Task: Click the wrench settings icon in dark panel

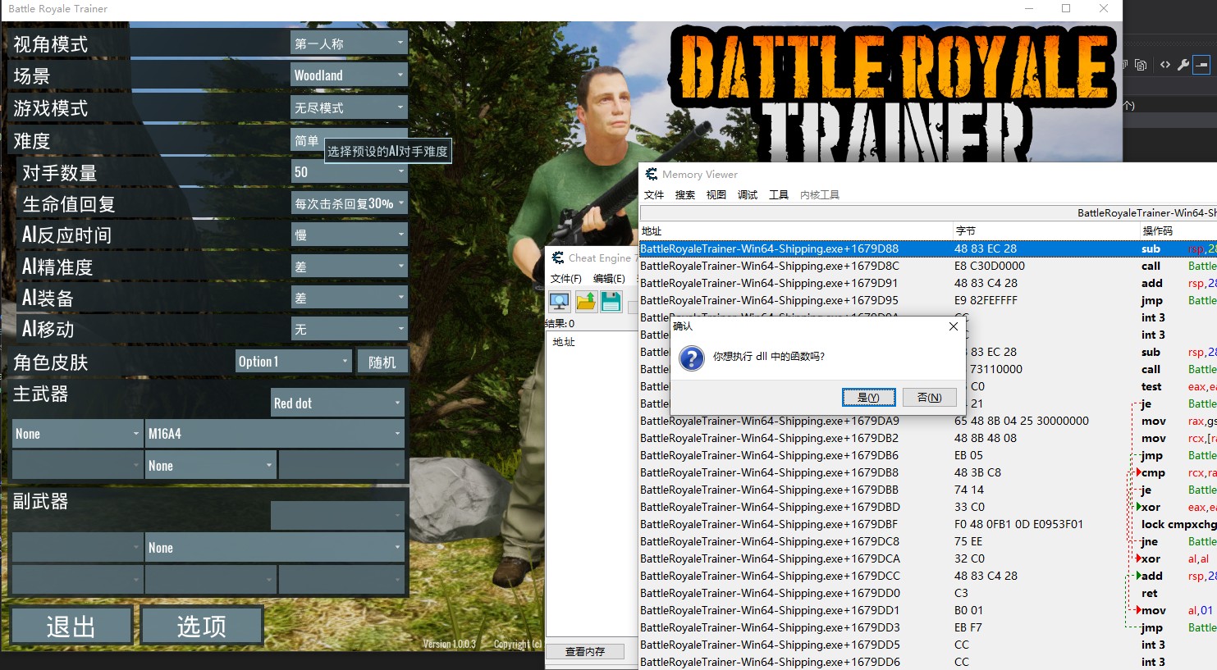Action: coord(1183,65)
